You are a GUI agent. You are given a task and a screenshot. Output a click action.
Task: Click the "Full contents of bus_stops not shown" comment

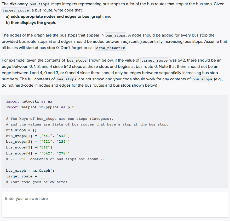[56, 159]
